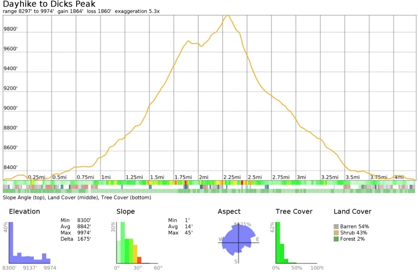The height and width of the screenshot is (272, 418).
Task: Click the 'Dayhike to Dicks Peak' title
Action: (x=49, y=4)
